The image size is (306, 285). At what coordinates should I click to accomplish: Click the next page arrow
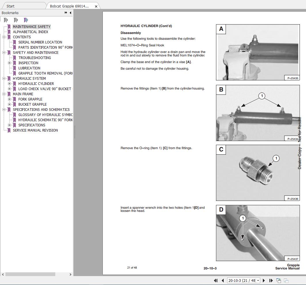(x=264, y=280)
